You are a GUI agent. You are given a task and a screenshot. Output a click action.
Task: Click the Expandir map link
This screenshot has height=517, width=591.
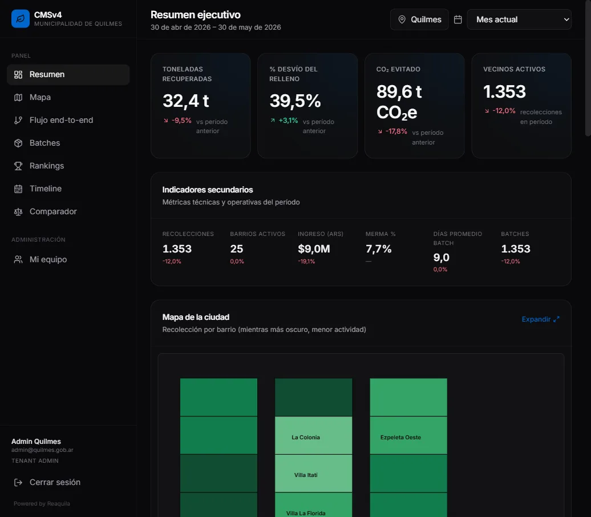tap(540, 319)
